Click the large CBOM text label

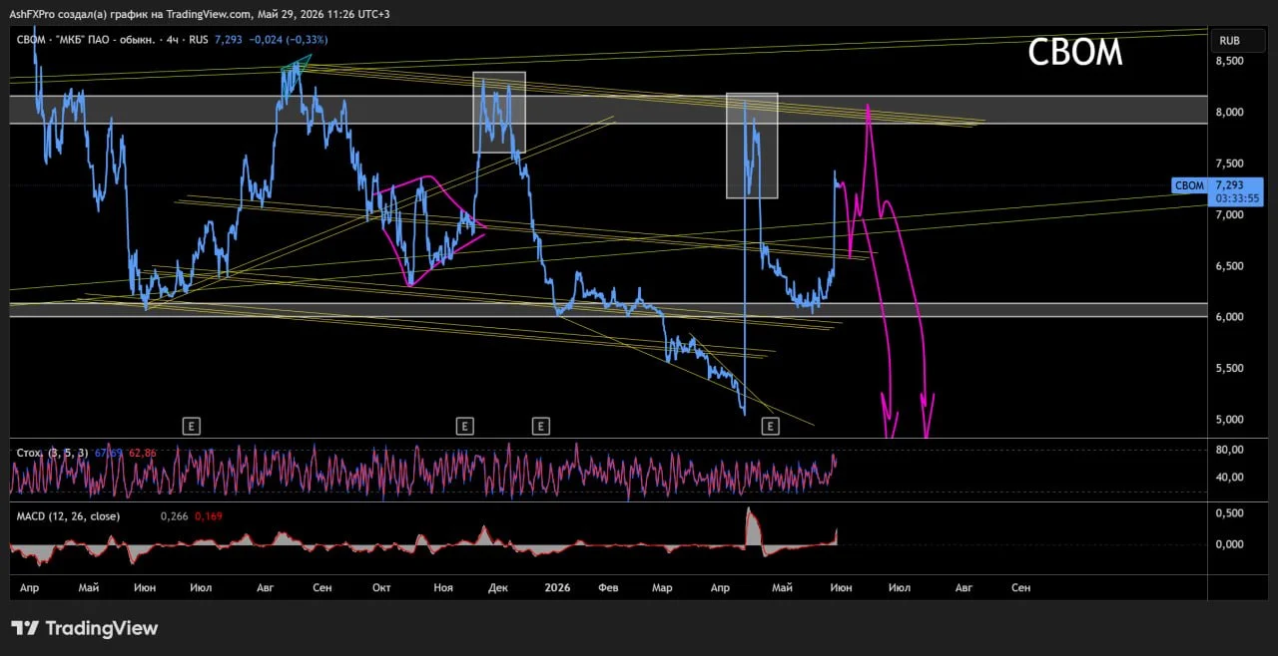click(1075, 53)
